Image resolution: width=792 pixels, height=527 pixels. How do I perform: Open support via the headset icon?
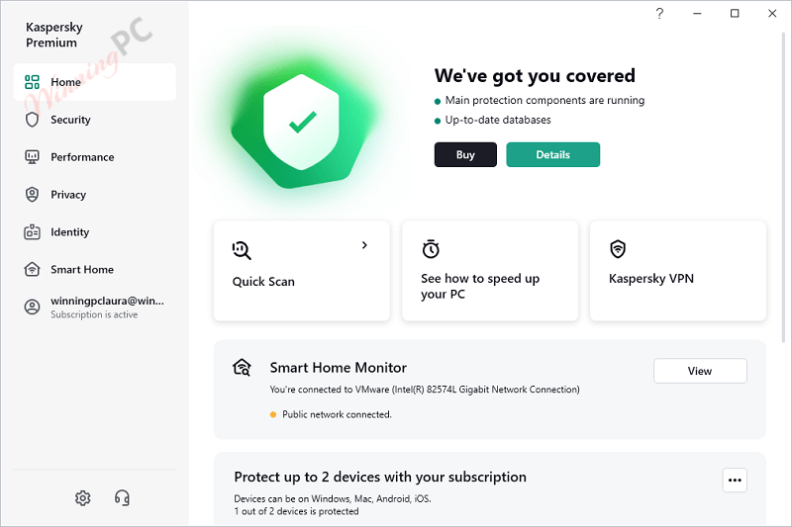pos(122,497)
